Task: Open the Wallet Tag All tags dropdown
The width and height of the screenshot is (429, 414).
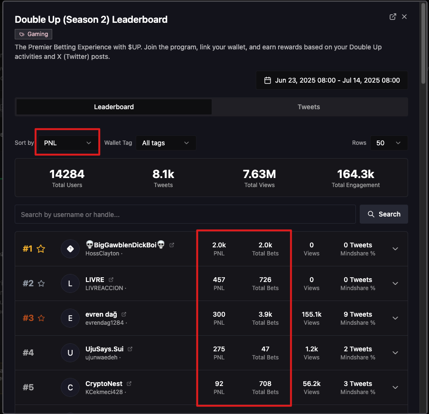Action: tap(166, 143)
